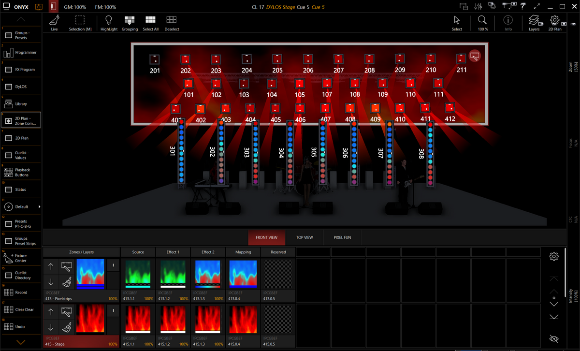Switch to the PIXEL FUN tab
This screenshot has height=351, width=580.
pyautogui.click(x=343, y=237)
